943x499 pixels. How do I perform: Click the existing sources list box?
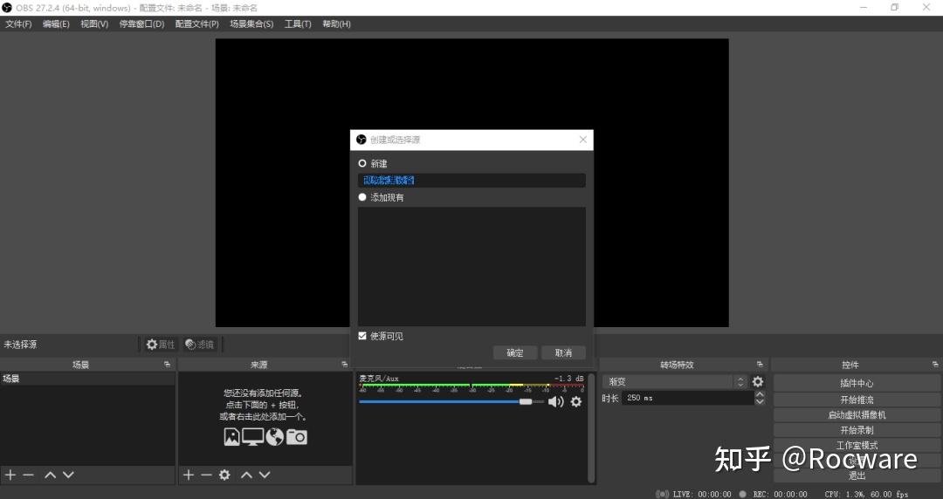(x=471, y=266)
